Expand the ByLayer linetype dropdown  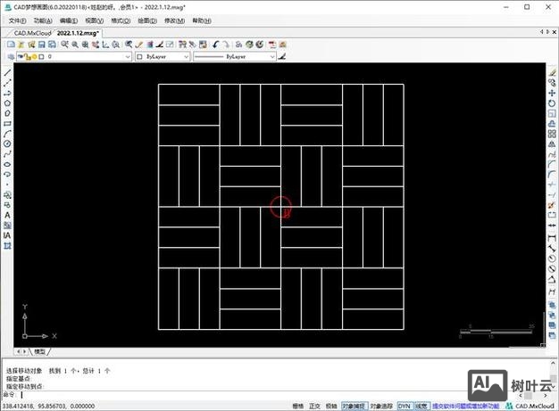pyautogui.click(x=234, y=56)
